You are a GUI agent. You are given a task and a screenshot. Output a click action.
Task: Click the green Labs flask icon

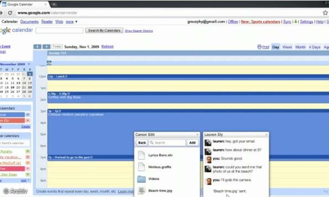(x=296, y=22)
